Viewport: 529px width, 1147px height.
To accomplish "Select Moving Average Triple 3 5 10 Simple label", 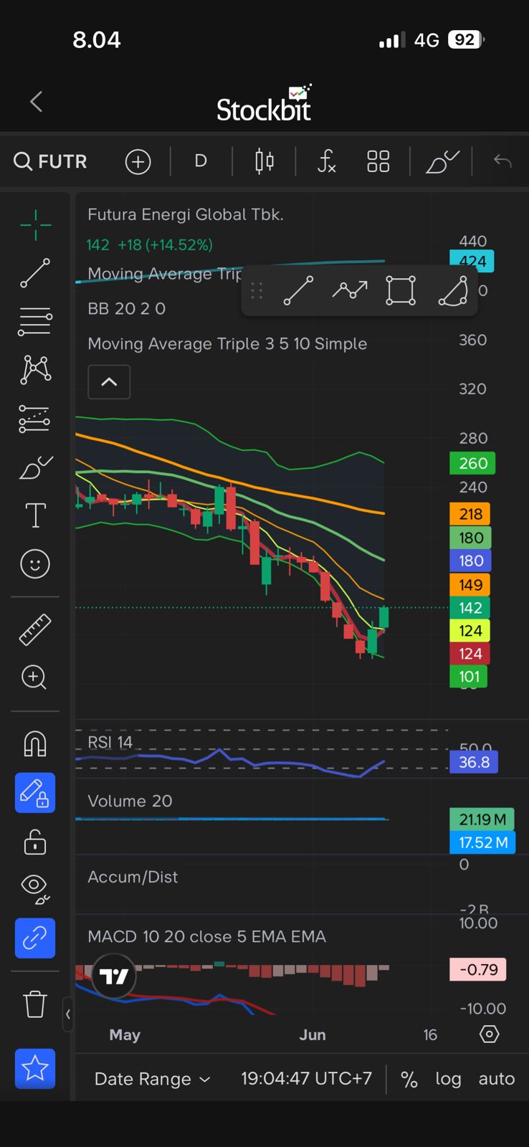I will (x=227, y=344).
